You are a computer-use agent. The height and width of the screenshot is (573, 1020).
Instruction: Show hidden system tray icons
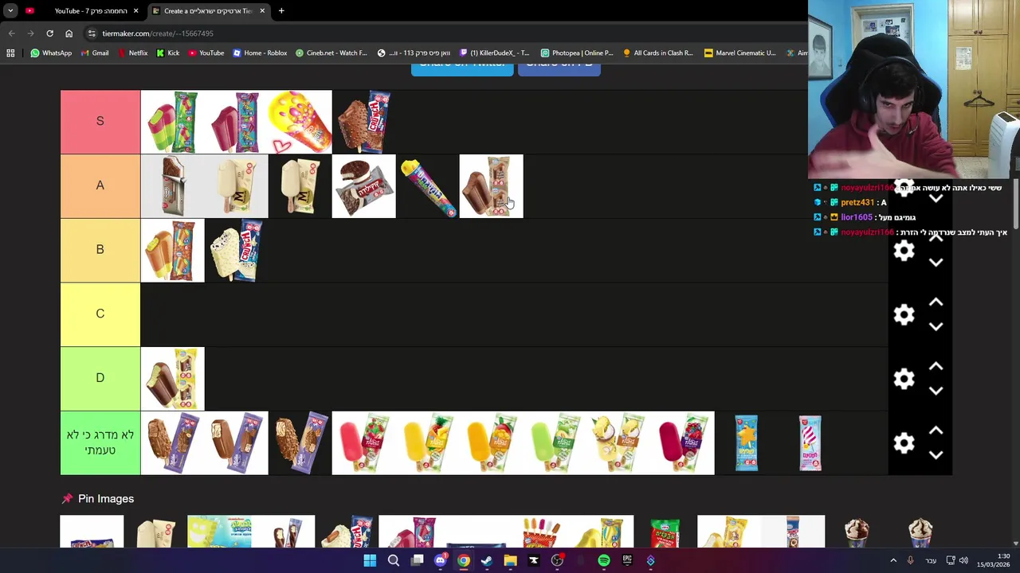[x=893, y=561]
